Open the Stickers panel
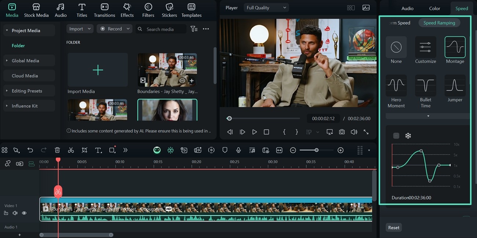Screen dimensions: 477x238 click(169, 10)
